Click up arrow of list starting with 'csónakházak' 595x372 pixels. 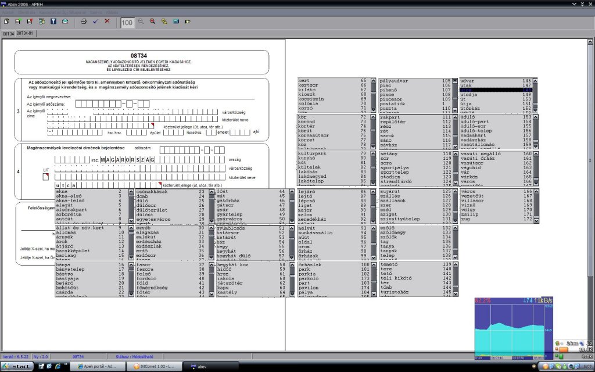[x=212, y=192]
